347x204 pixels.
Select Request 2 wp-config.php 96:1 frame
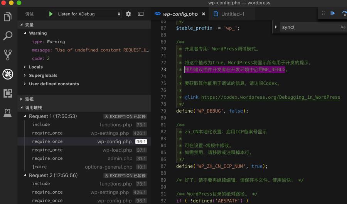(x=84, y=201)
